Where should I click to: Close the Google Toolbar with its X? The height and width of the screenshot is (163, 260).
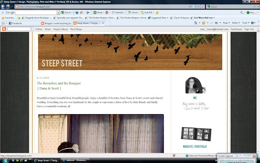pyautogui.click(x=2, y=13)
